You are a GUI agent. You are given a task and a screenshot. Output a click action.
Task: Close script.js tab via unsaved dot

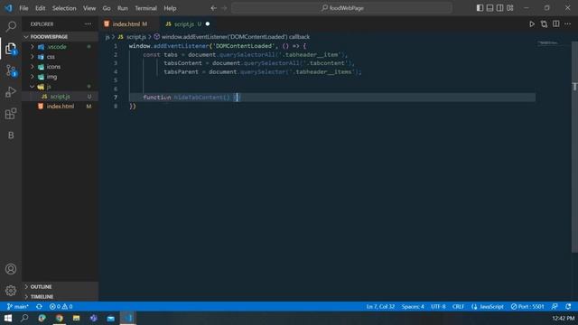point(208,24)
